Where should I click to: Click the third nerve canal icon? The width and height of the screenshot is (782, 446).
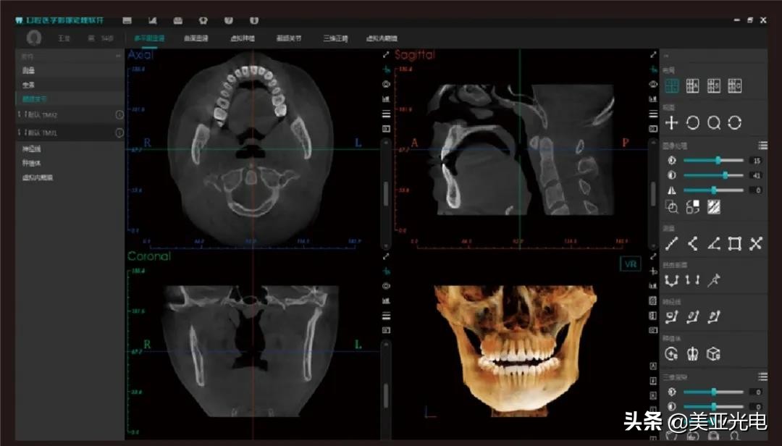point(714,317)
